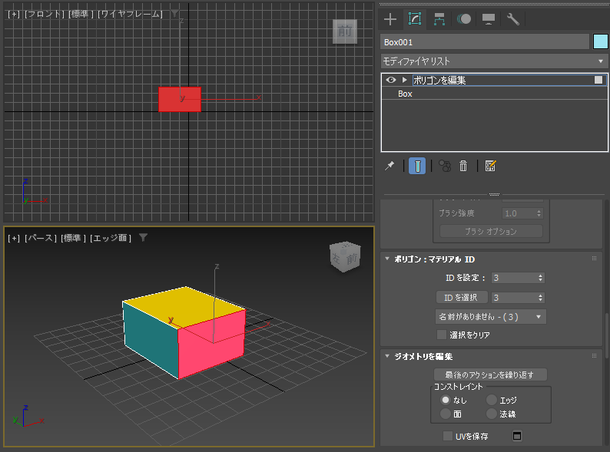Click the rollout panel vertical scrollbar
This screenshot has height=452, width=610.
(607, 335)
